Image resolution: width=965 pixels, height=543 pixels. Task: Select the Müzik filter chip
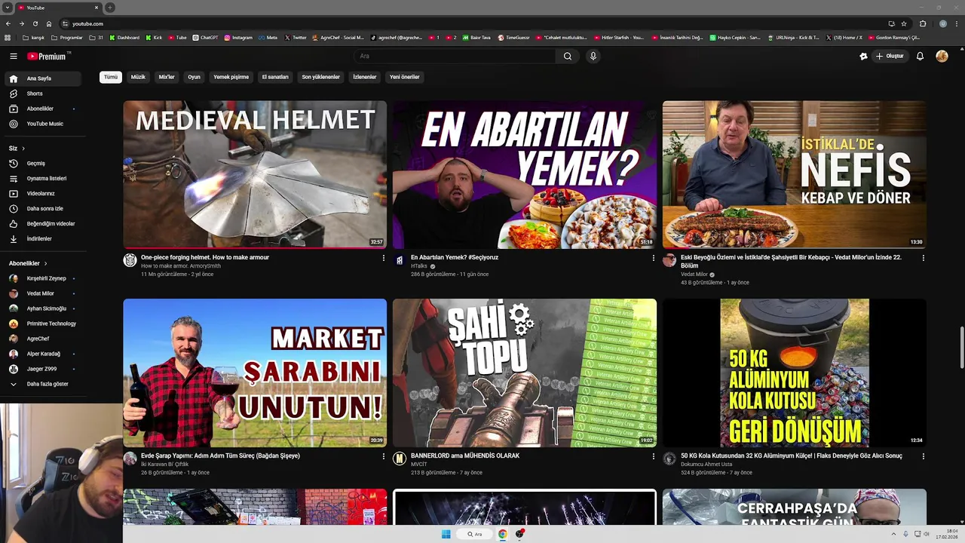[x=138, y=77]
